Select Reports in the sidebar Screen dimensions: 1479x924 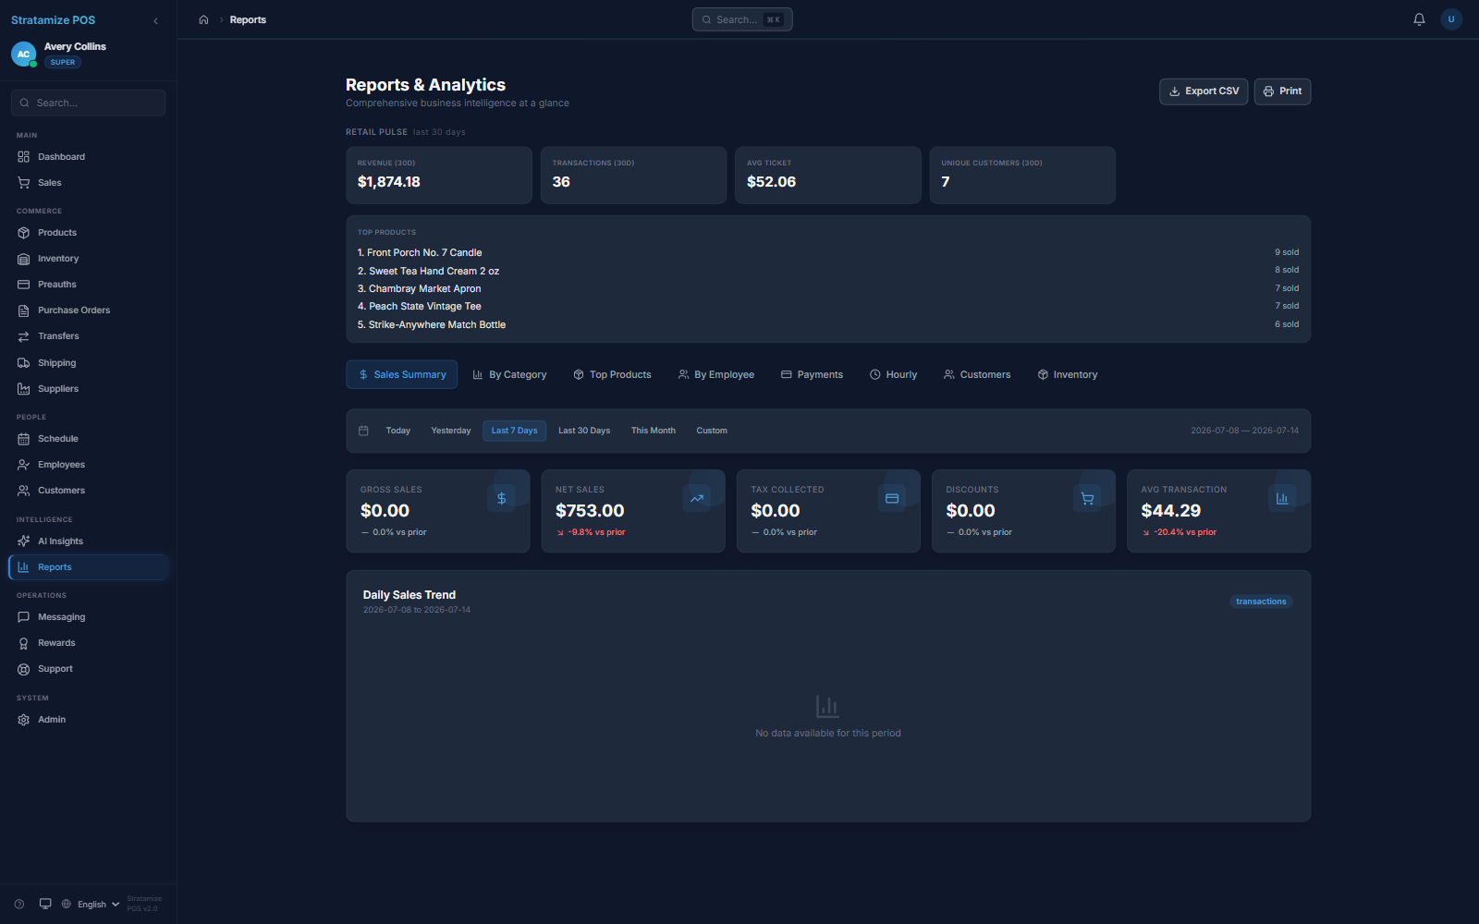(89, 567)
